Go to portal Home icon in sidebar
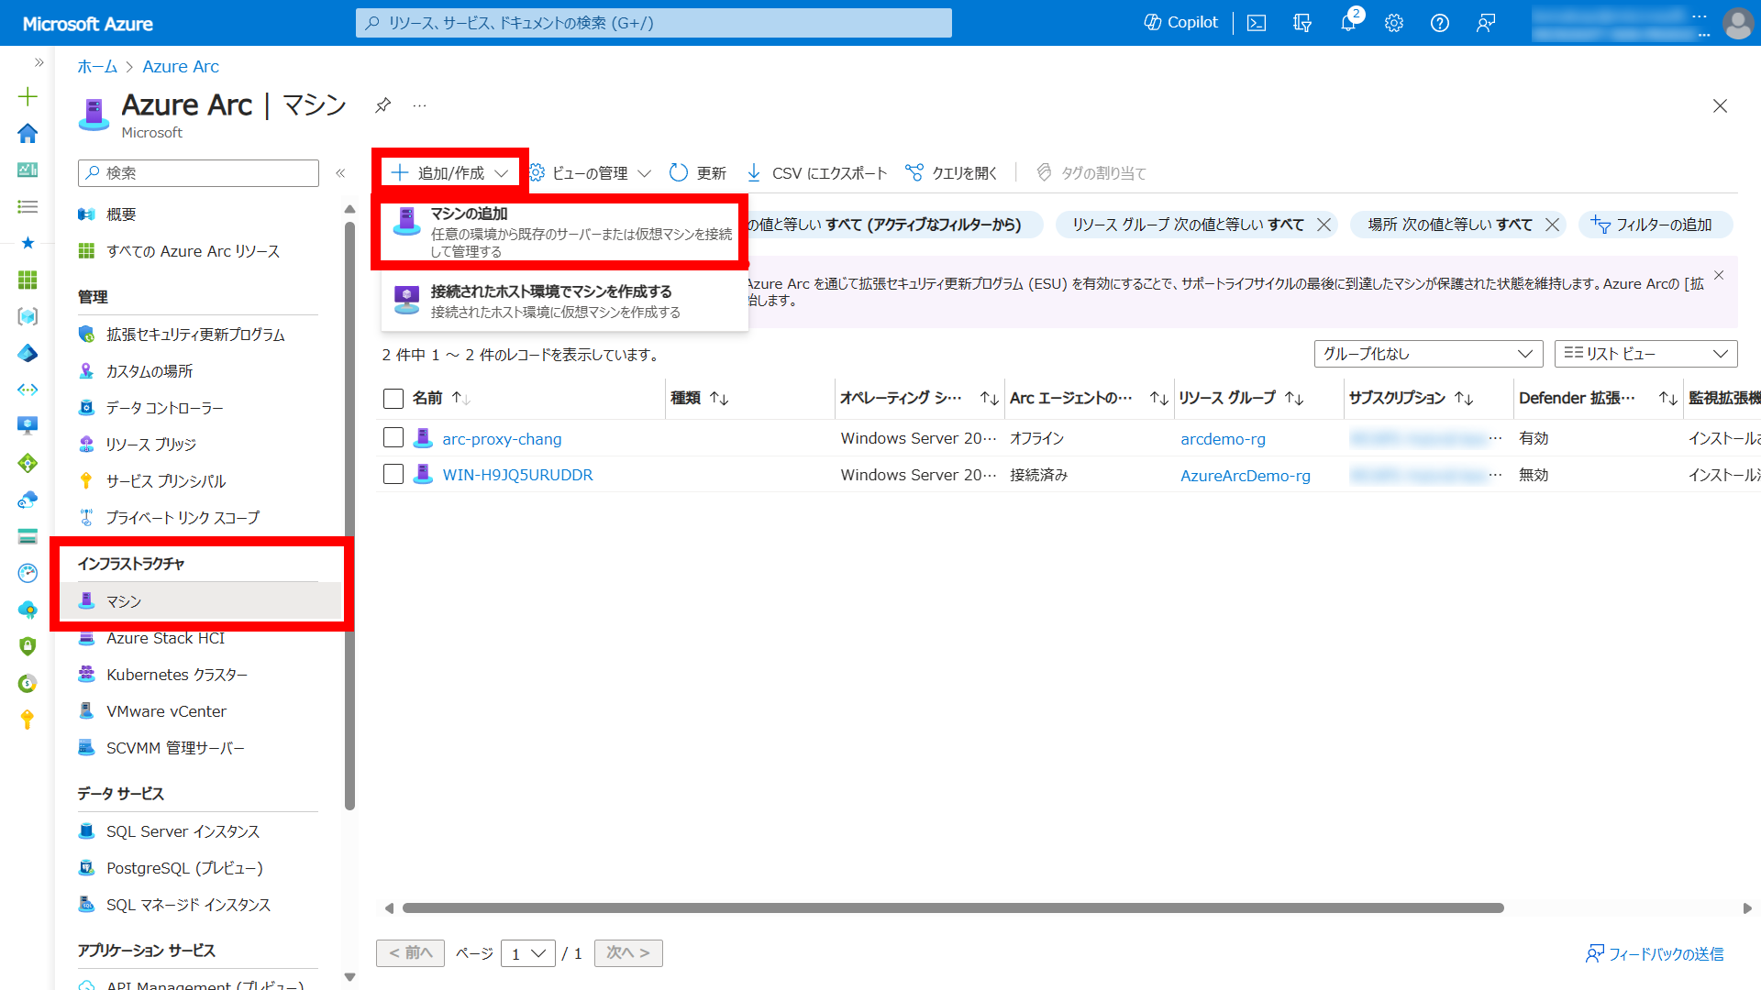Viewport: 1761px width, 990px height. click(28, 133)
